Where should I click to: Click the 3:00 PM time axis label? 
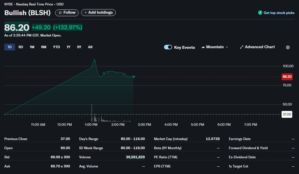[144, 125]
